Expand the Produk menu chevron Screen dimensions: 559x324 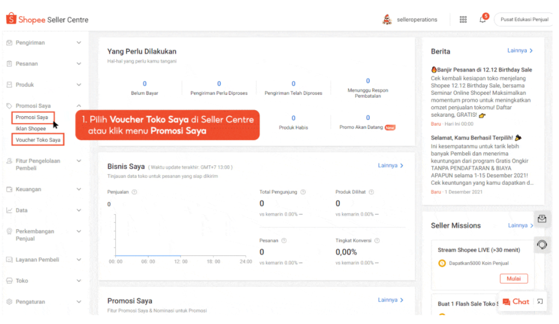point(79,85)
